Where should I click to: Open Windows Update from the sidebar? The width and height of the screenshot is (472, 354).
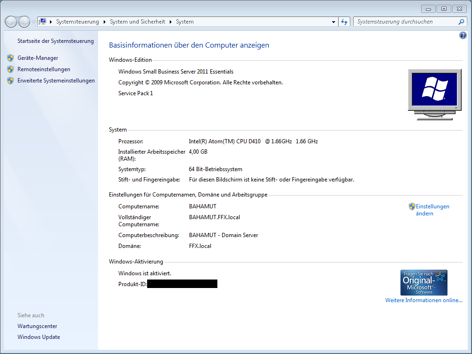[x=38, y=337]
